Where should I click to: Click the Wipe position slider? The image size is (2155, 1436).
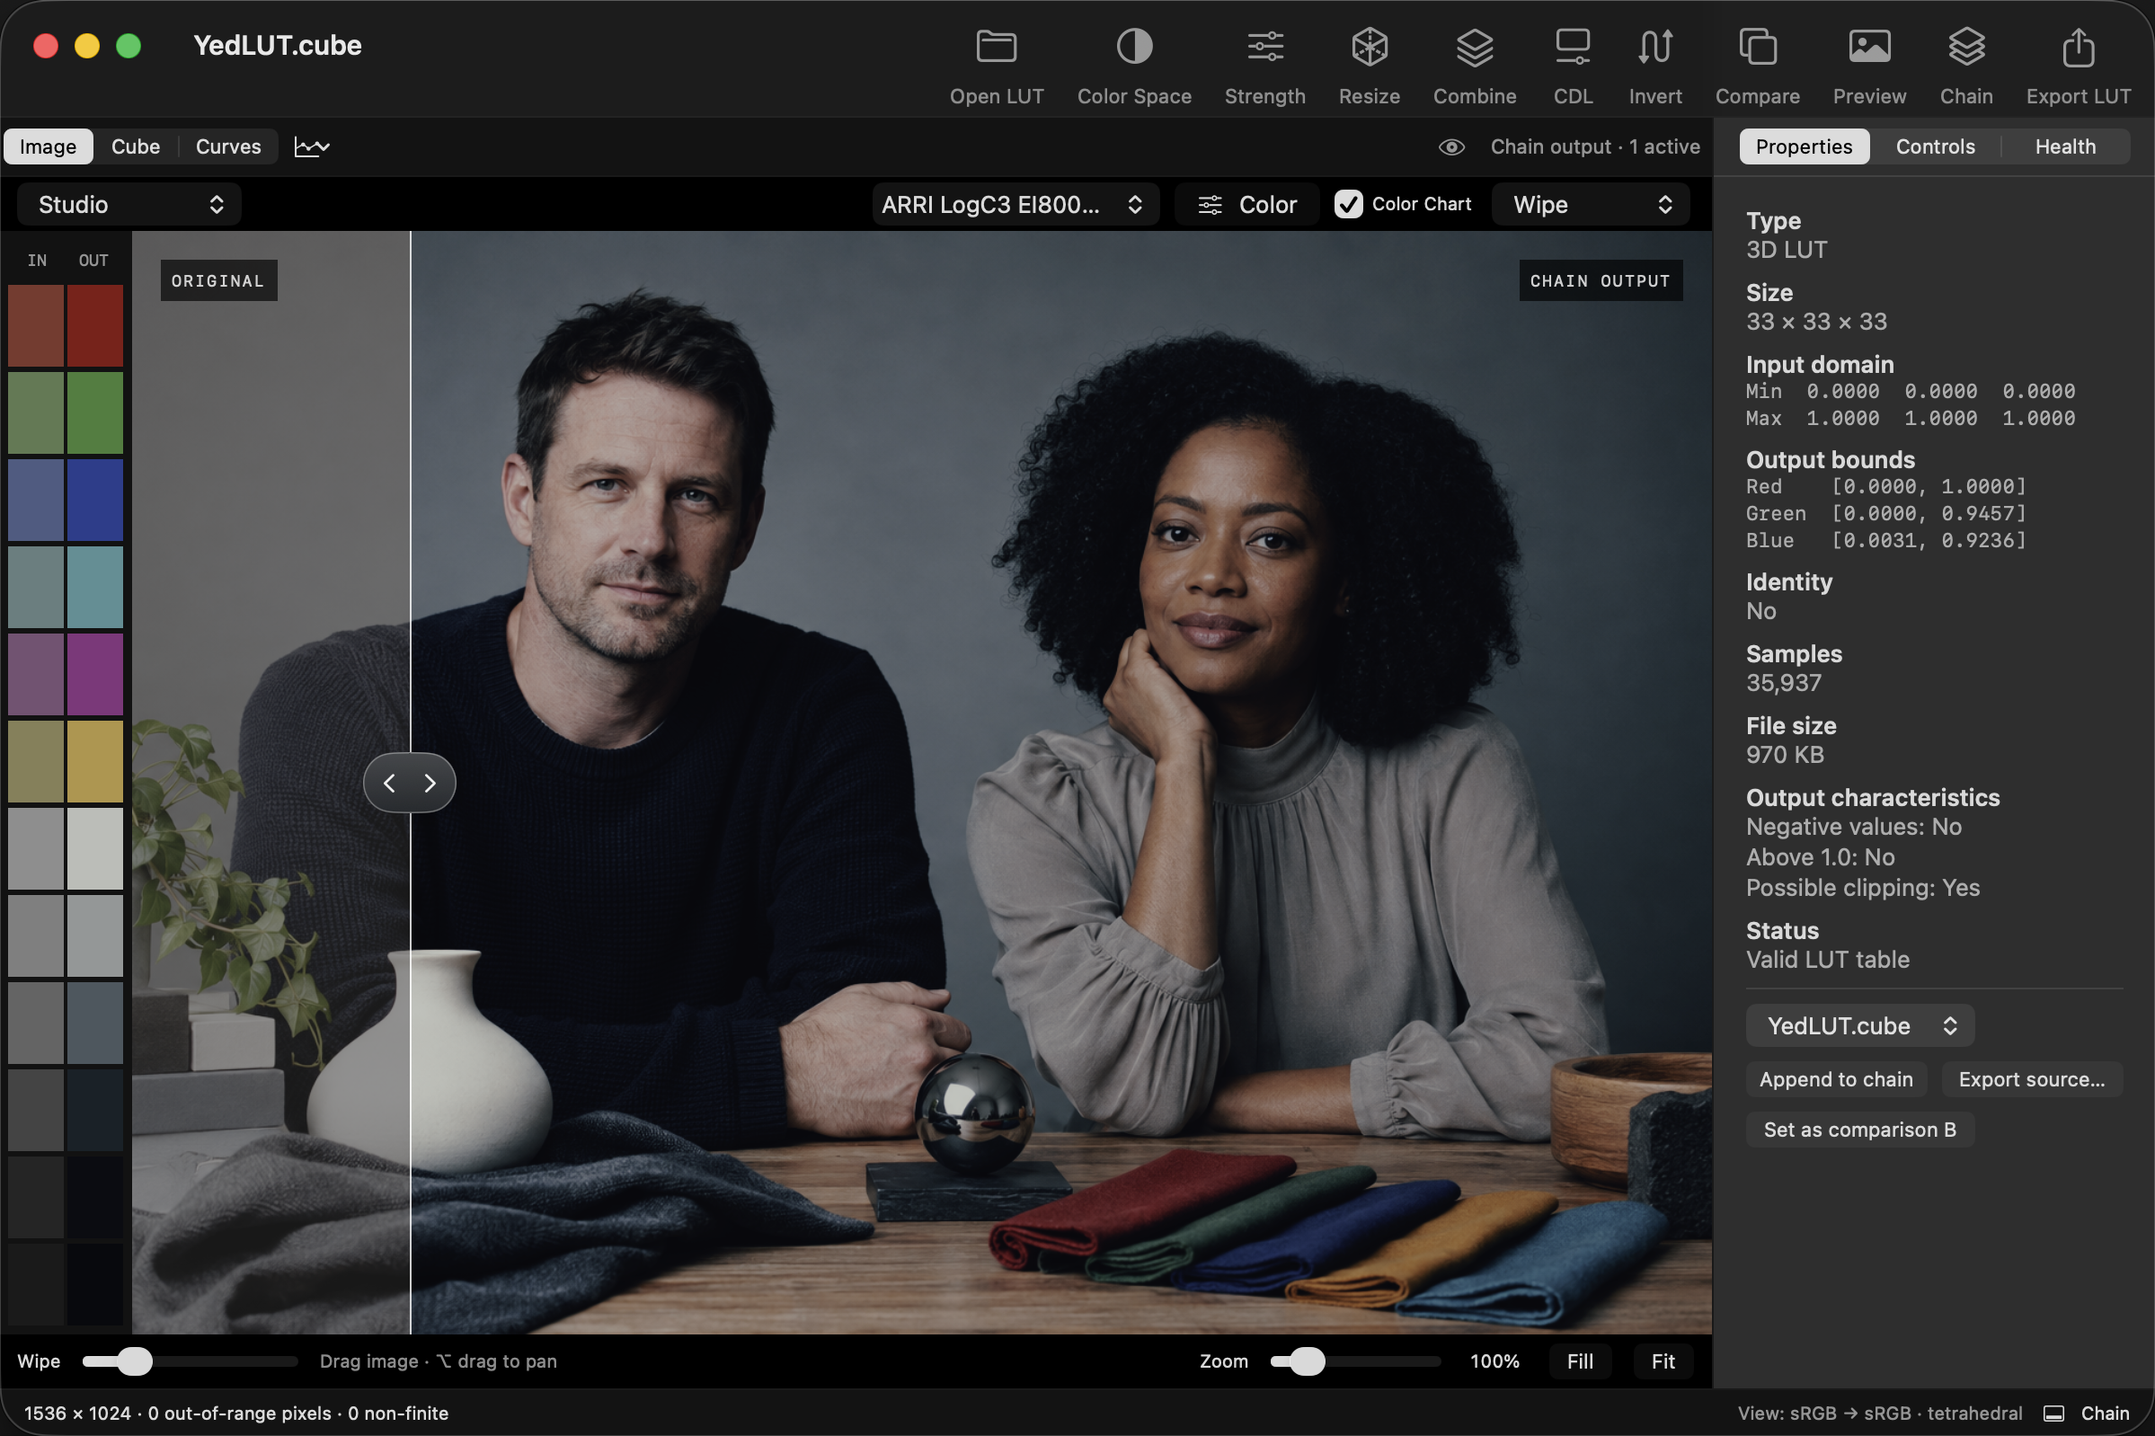(x=190, y=1361)
